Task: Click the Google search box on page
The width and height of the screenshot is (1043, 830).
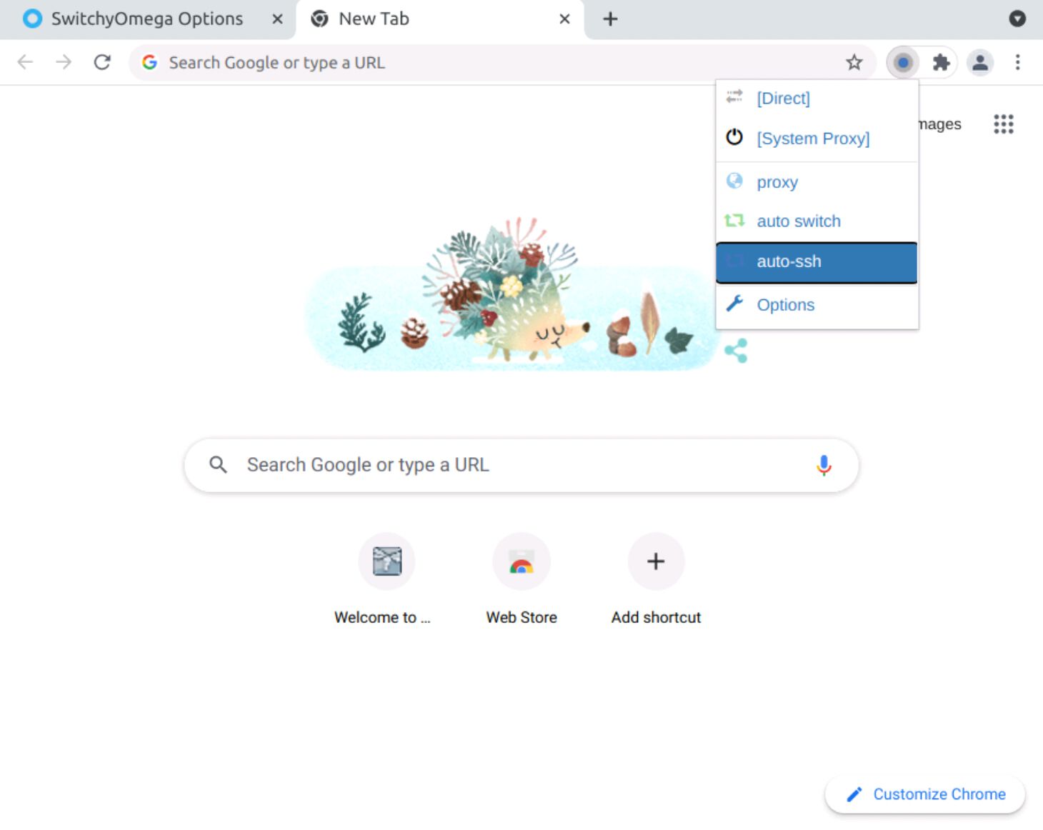Action: pos(521,465)
